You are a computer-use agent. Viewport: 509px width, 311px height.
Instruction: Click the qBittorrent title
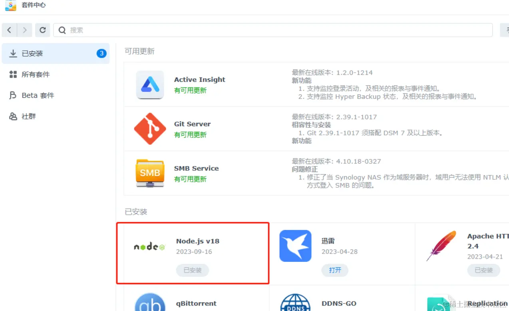point(196,303)
